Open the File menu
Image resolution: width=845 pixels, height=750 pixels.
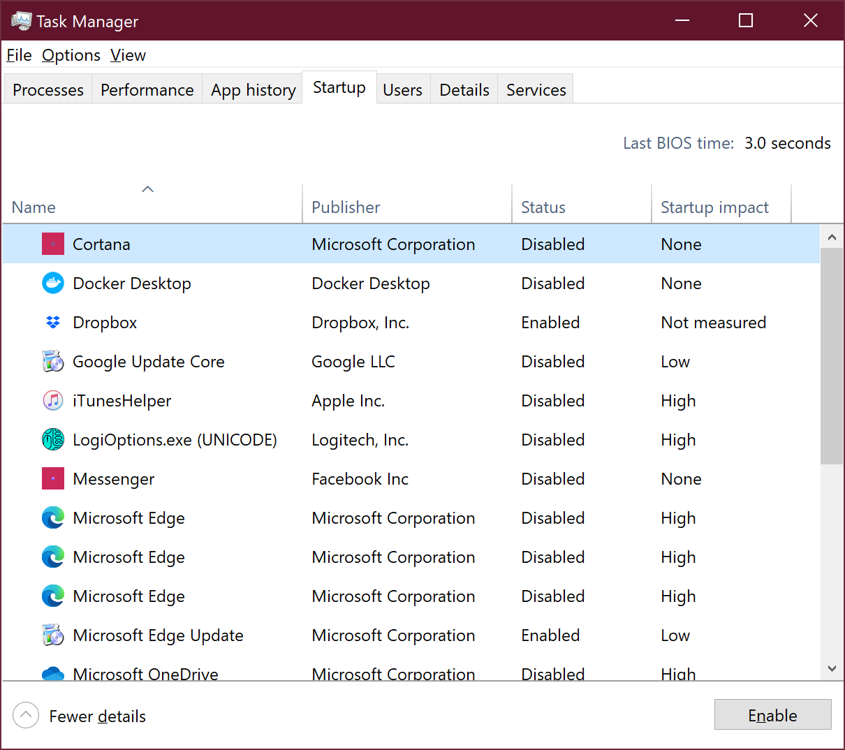point(19,55)
